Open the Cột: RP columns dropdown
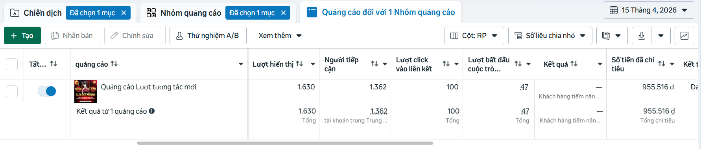This screenshot has width=701, height=149. 474,36
